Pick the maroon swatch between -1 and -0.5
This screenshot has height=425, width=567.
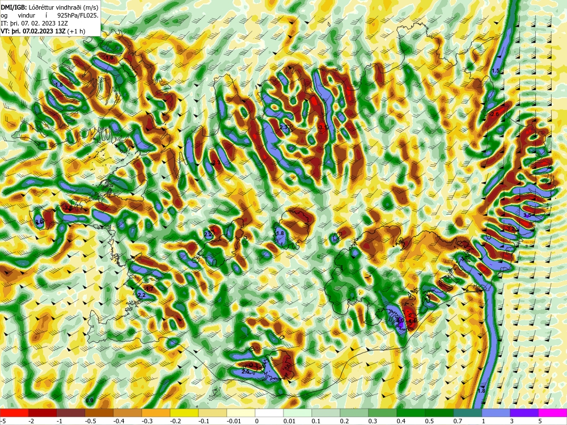71,413
